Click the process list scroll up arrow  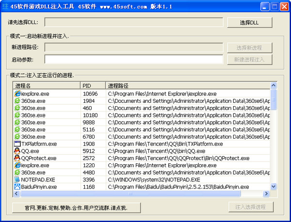pos(274,85)
